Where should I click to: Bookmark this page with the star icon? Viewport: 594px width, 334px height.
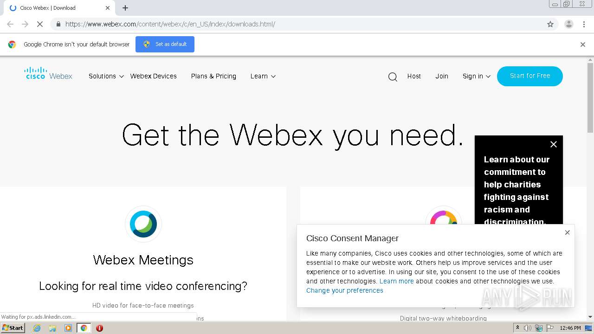click(x=550, y=24)
